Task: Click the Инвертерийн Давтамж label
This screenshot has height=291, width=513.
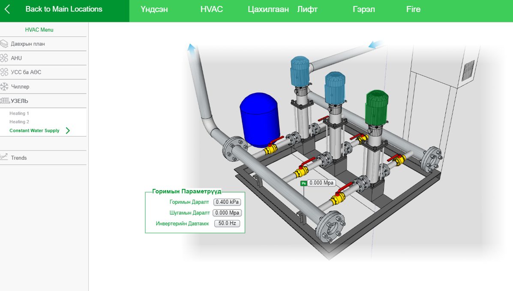Action: point(182,224)
